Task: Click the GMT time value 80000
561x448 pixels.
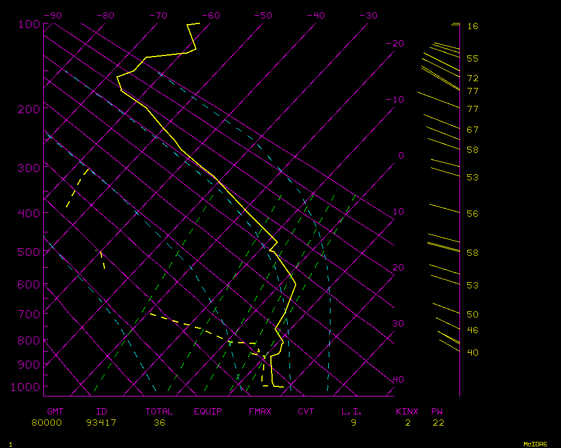Action: (47, 423)
